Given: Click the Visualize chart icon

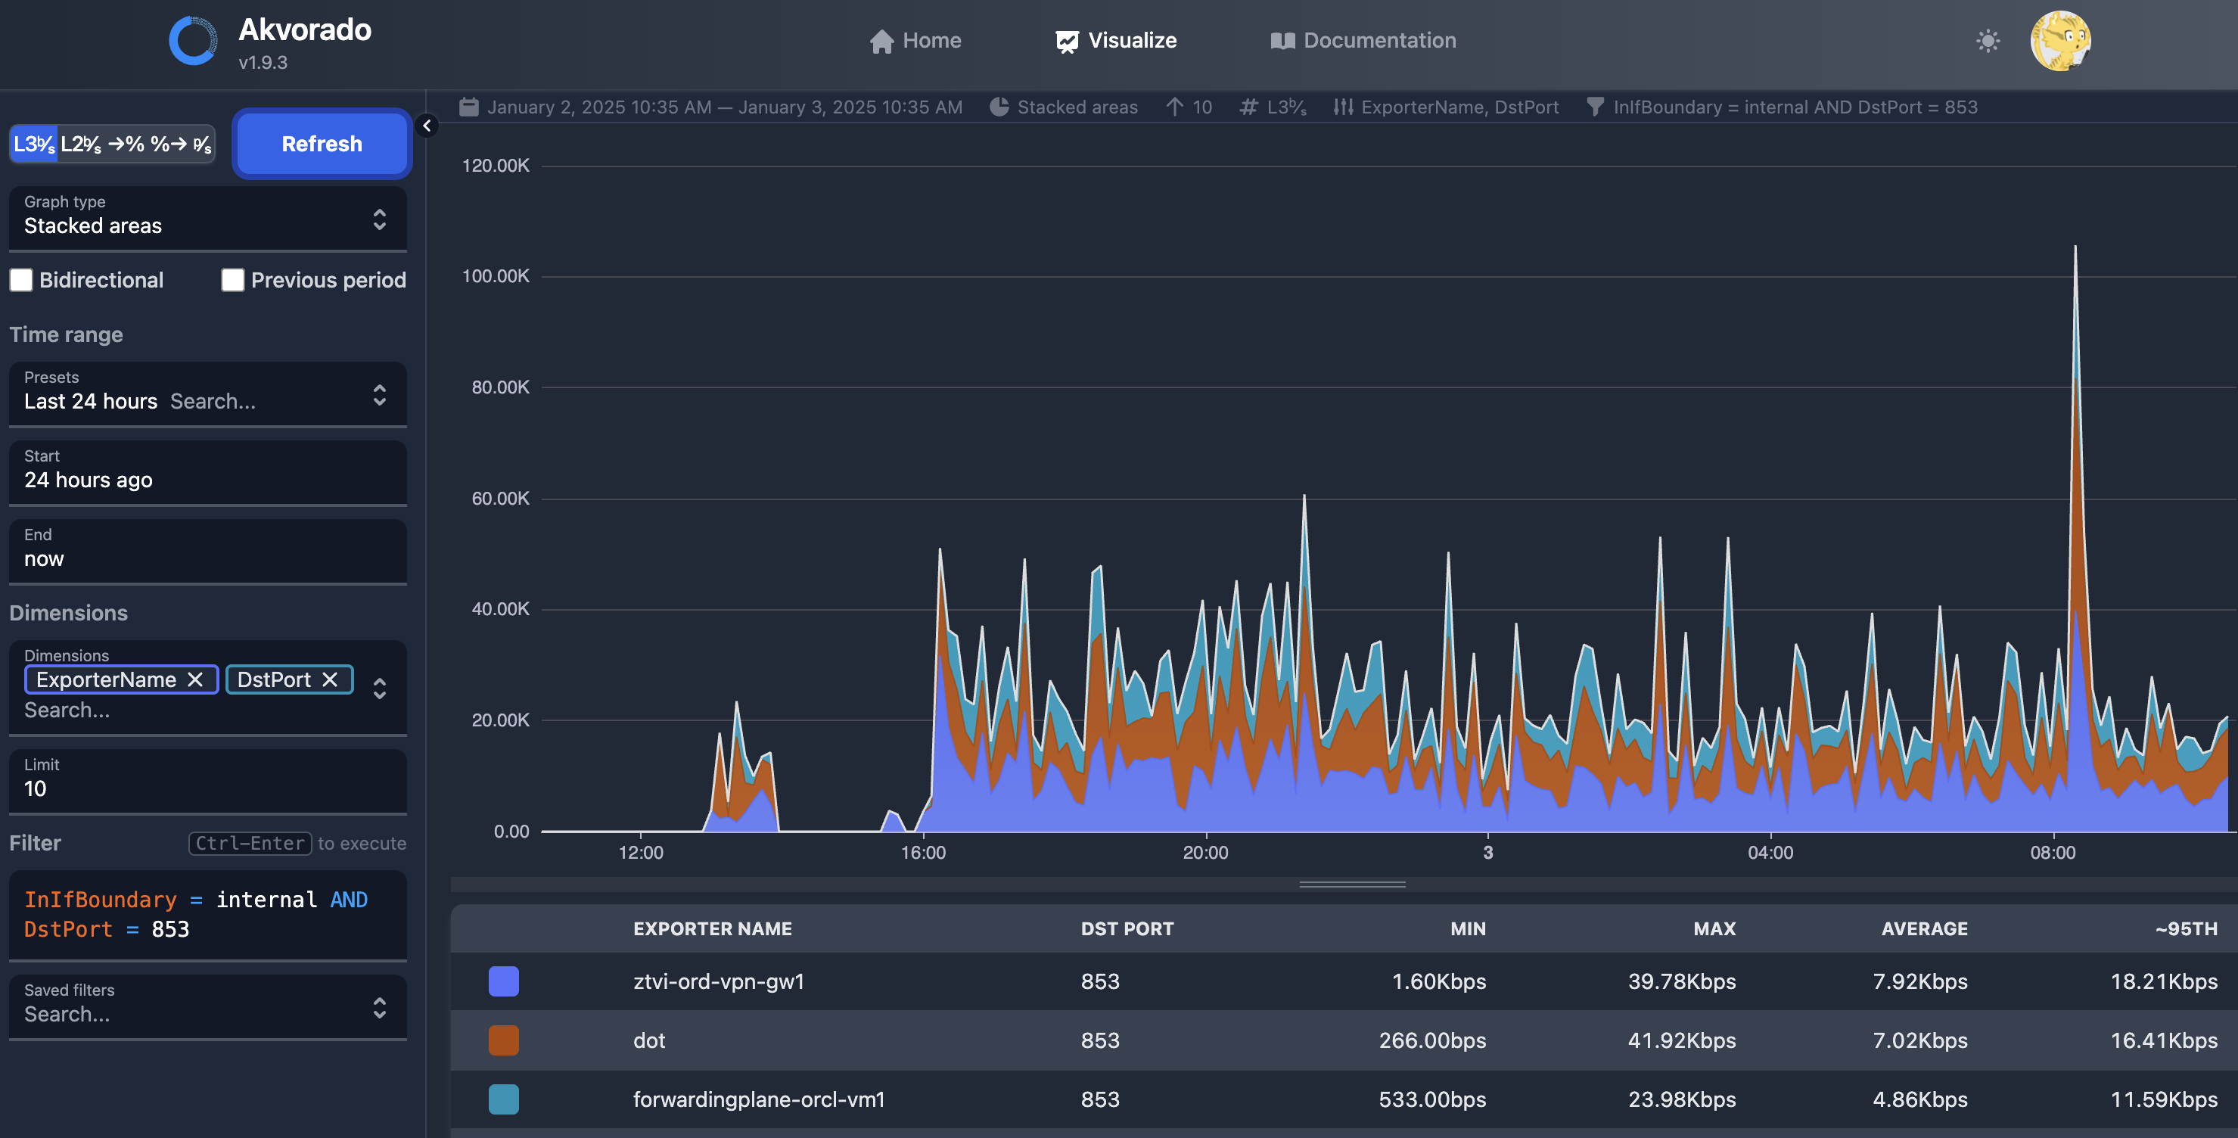Looking at the screenshot, I should [x=1067, y=41].
